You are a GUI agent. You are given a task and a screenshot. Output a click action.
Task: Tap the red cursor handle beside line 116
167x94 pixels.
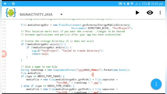click(x=4, y=54)
